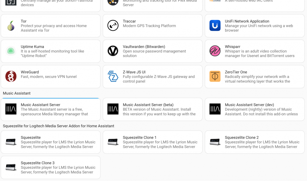Click the Traccar GPS logo icon

[113, 26]
